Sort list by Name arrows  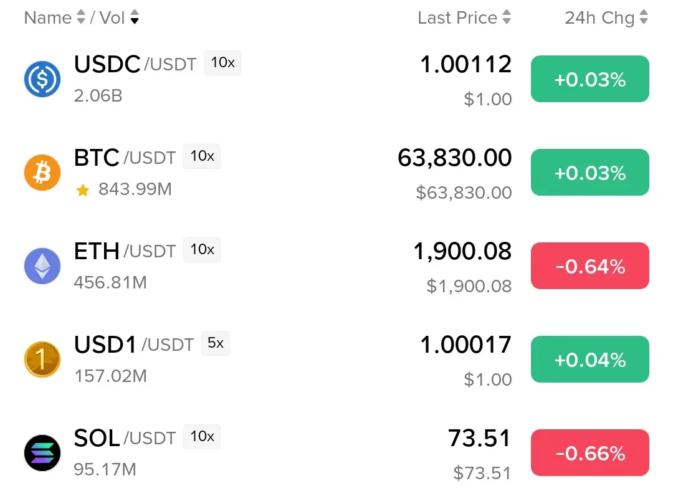pos(80,17)
